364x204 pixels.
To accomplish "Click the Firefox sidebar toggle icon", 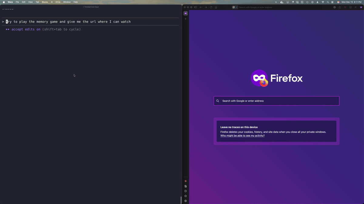I will coord(196,7).
